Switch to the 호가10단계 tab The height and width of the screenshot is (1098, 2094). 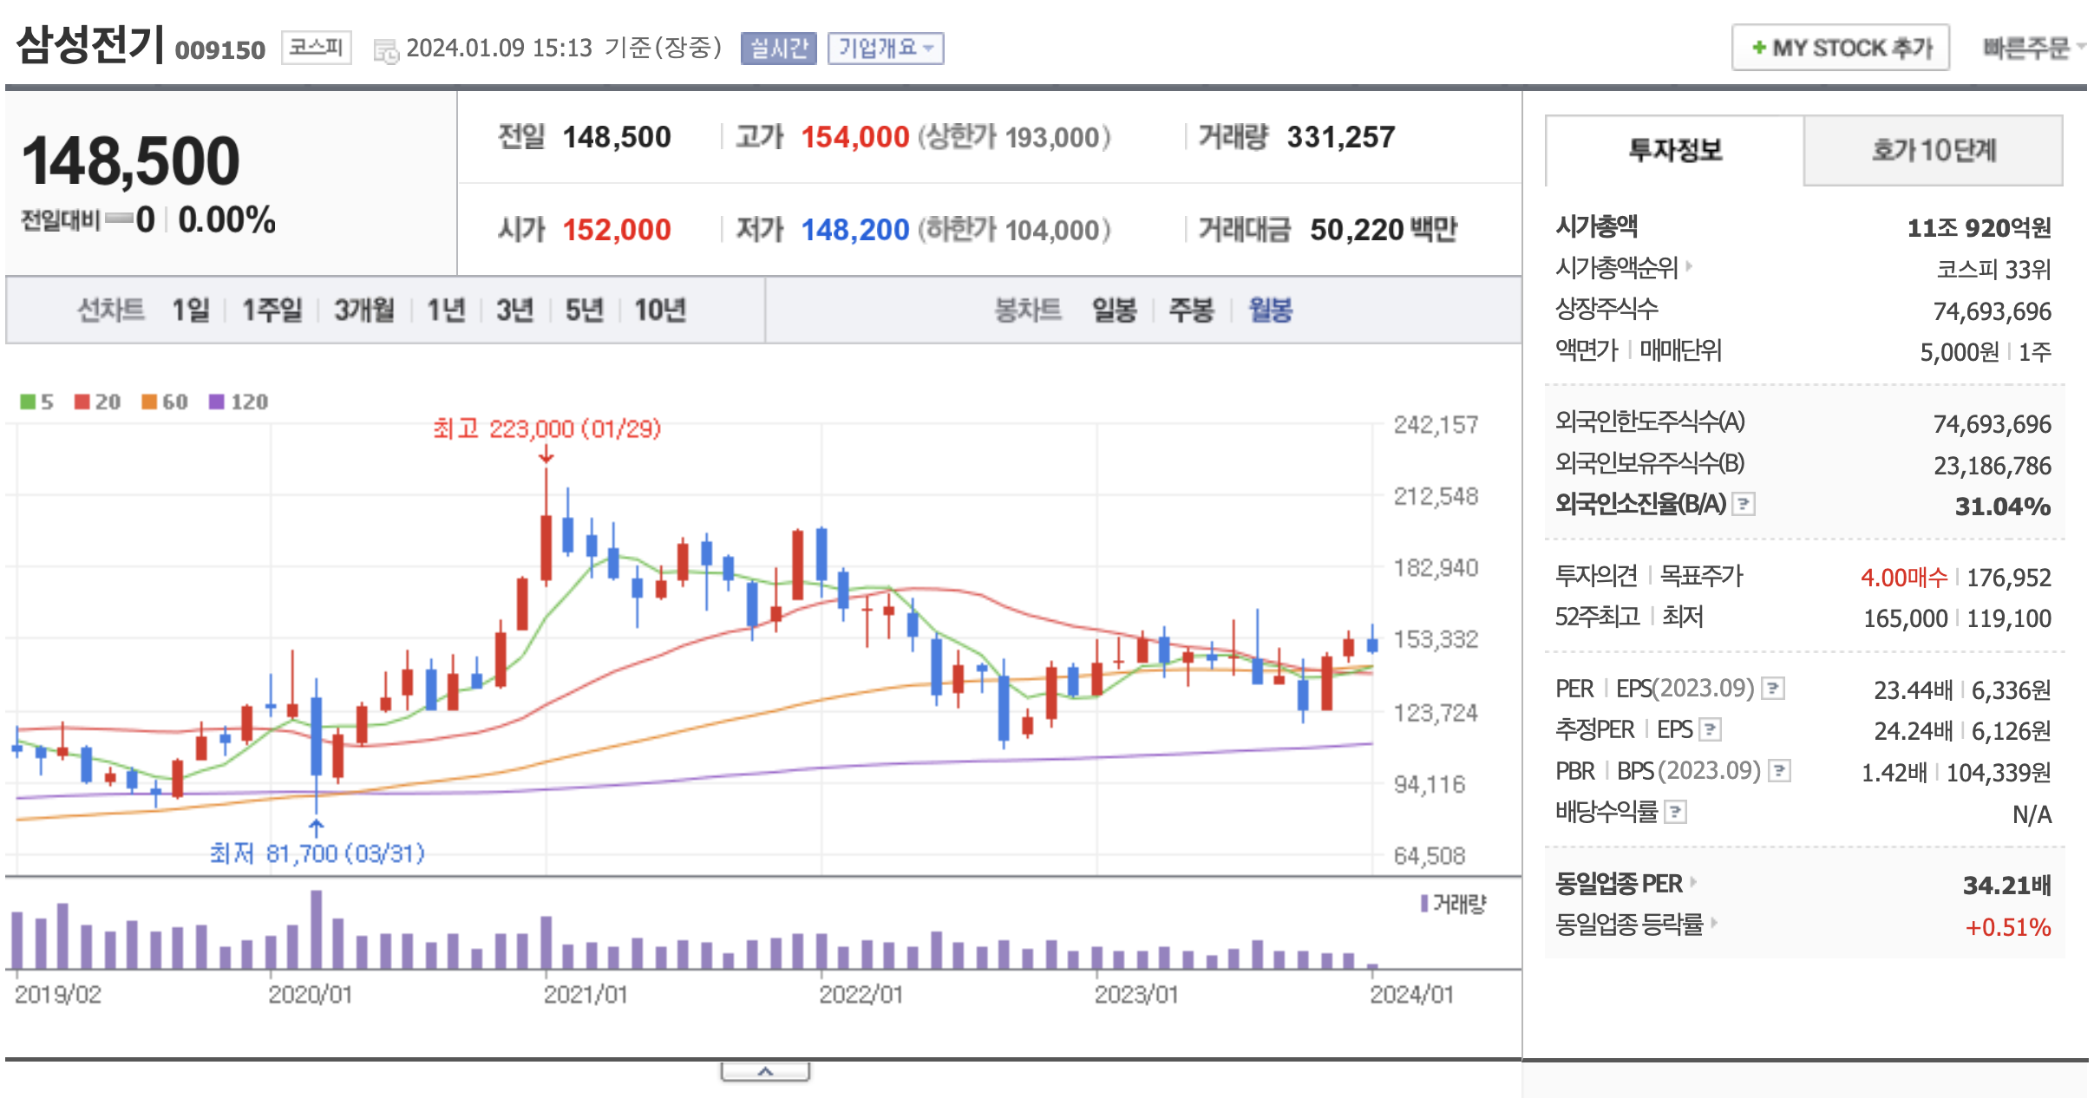pos(1933,151)
